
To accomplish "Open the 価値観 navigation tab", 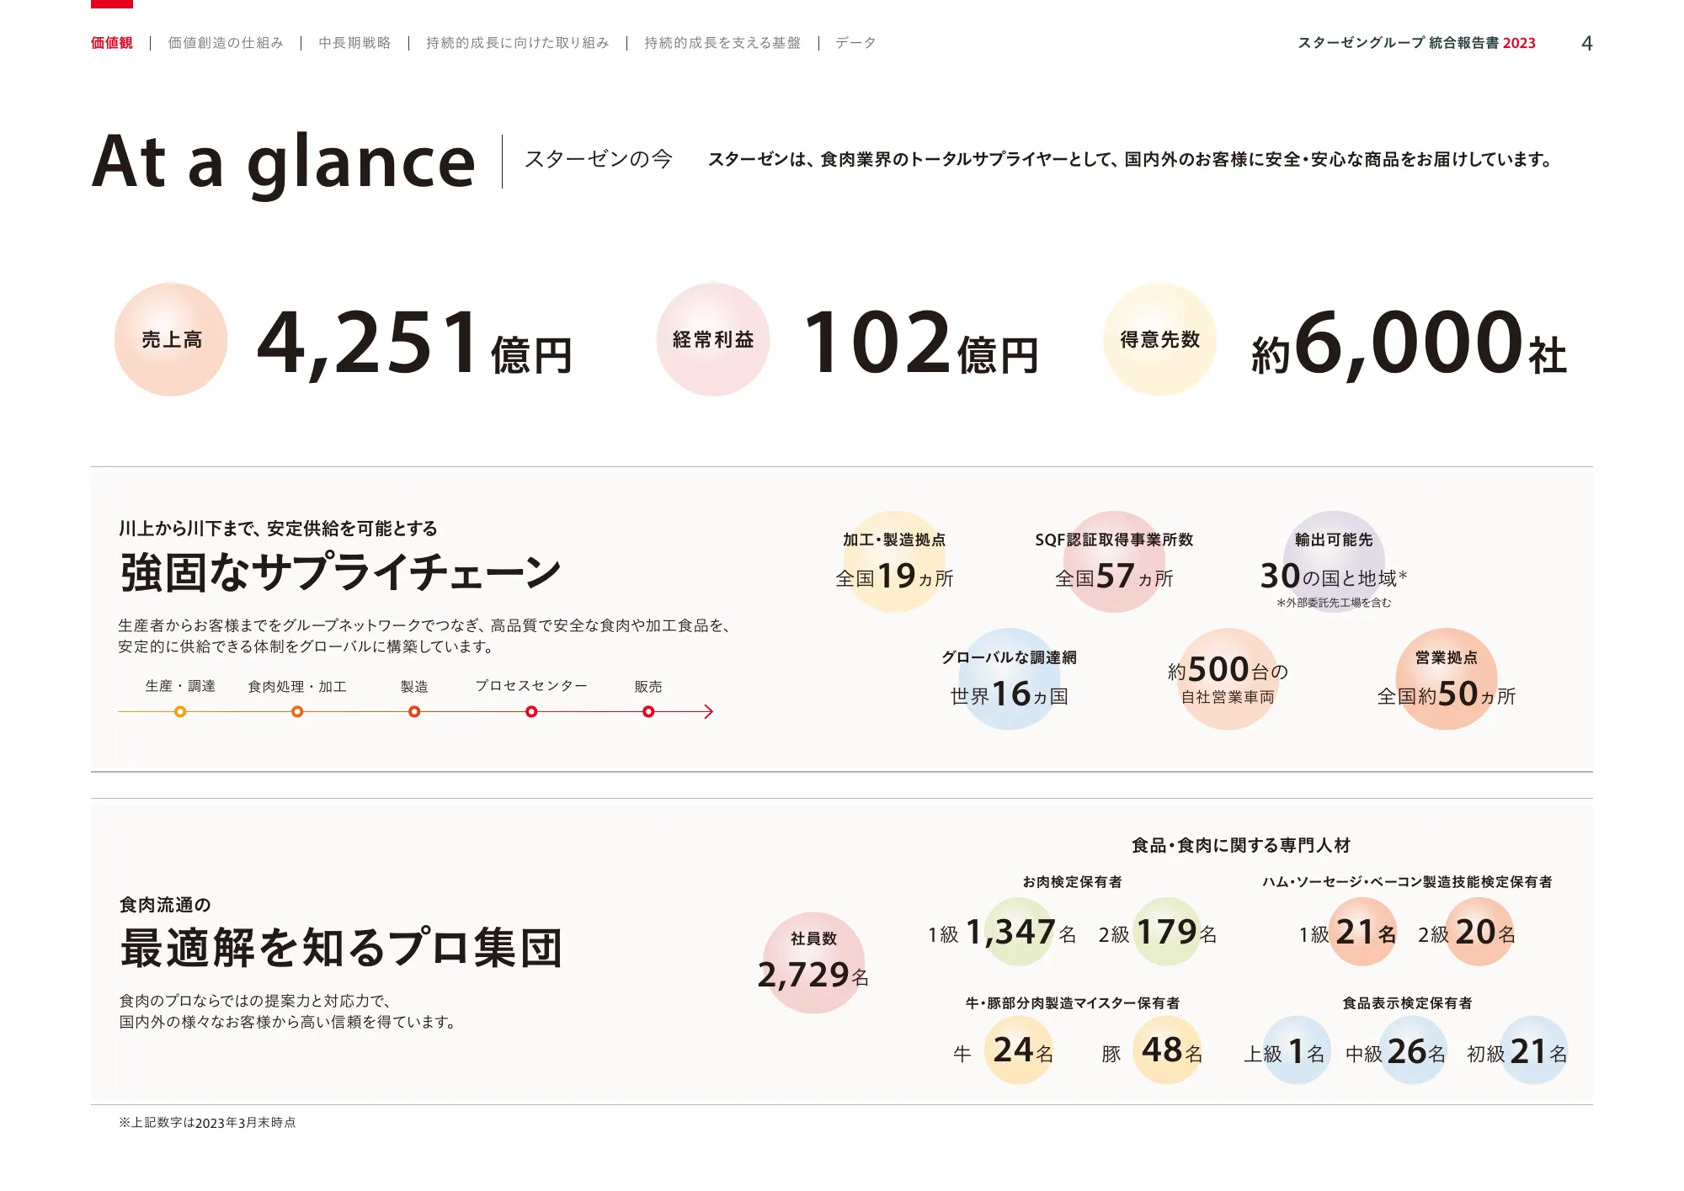I will (111, 43).
